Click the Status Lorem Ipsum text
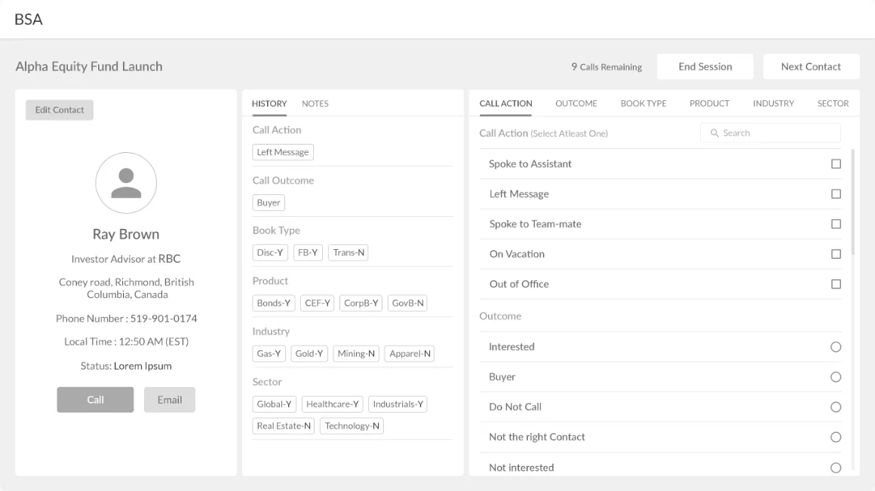The width and height of the screenshot is (875, 491). pos(126,366)
